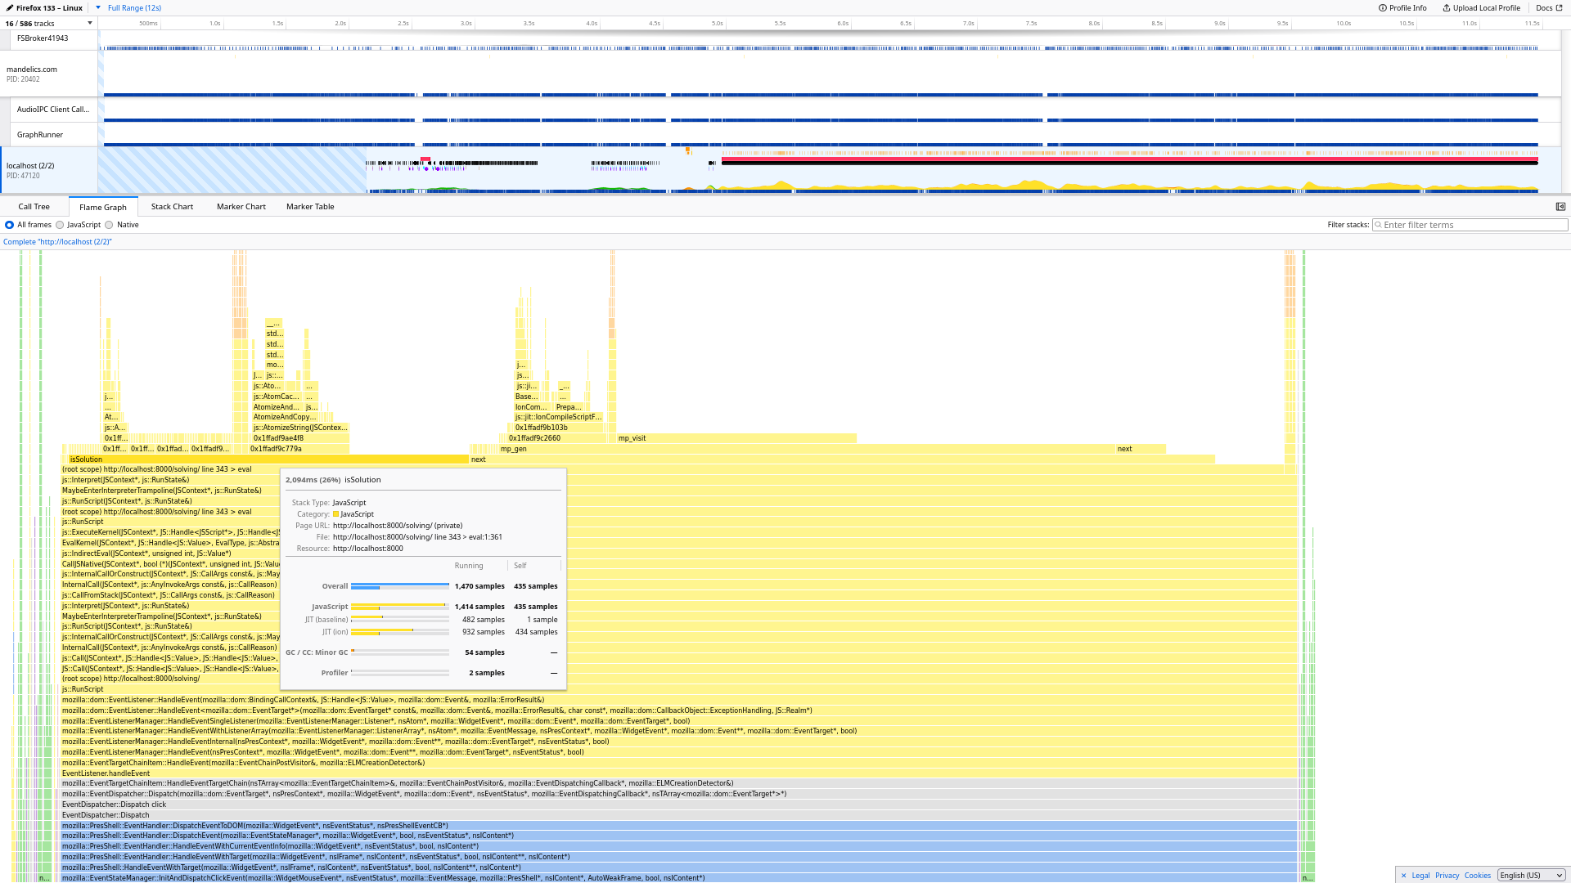Click the Upload Local Profile arrow icon
Viewport: 1571px width, 883px height.
[1447, 8]
